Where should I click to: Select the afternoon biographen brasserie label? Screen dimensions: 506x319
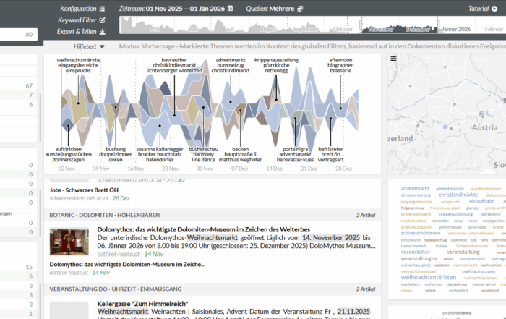click(x=340, y=65)
